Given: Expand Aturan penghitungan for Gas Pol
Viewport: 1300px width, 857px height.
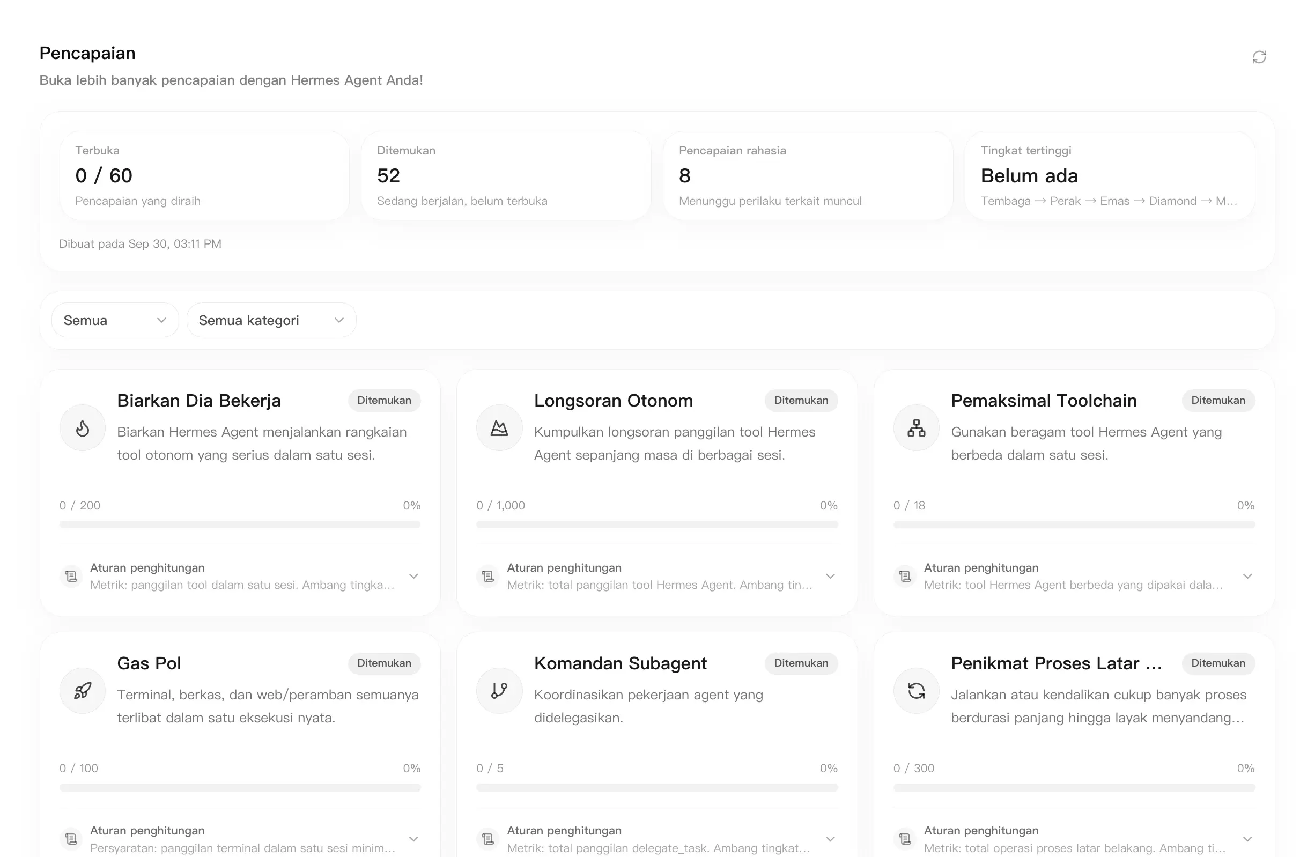Looking at the screenshot, I should (x=413, y=839).
